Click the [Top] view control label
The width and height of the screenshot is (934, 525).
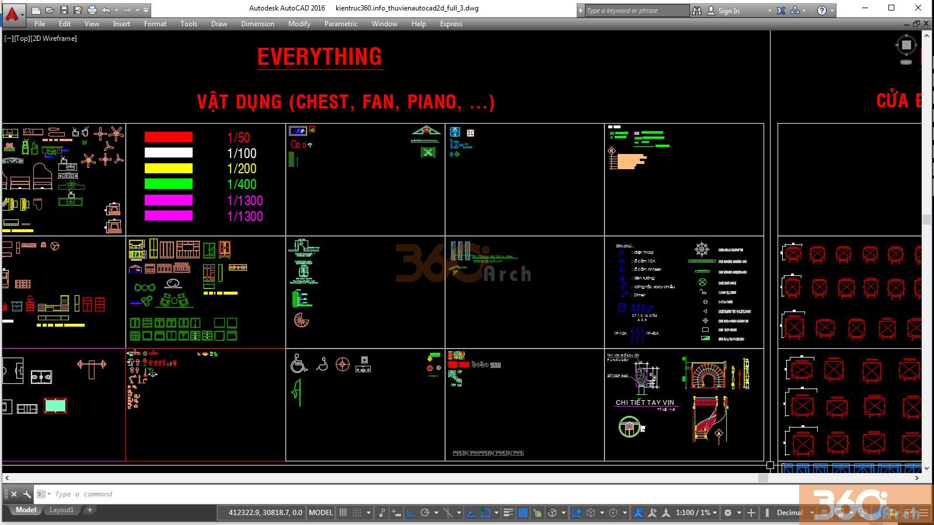pos(22,38)
